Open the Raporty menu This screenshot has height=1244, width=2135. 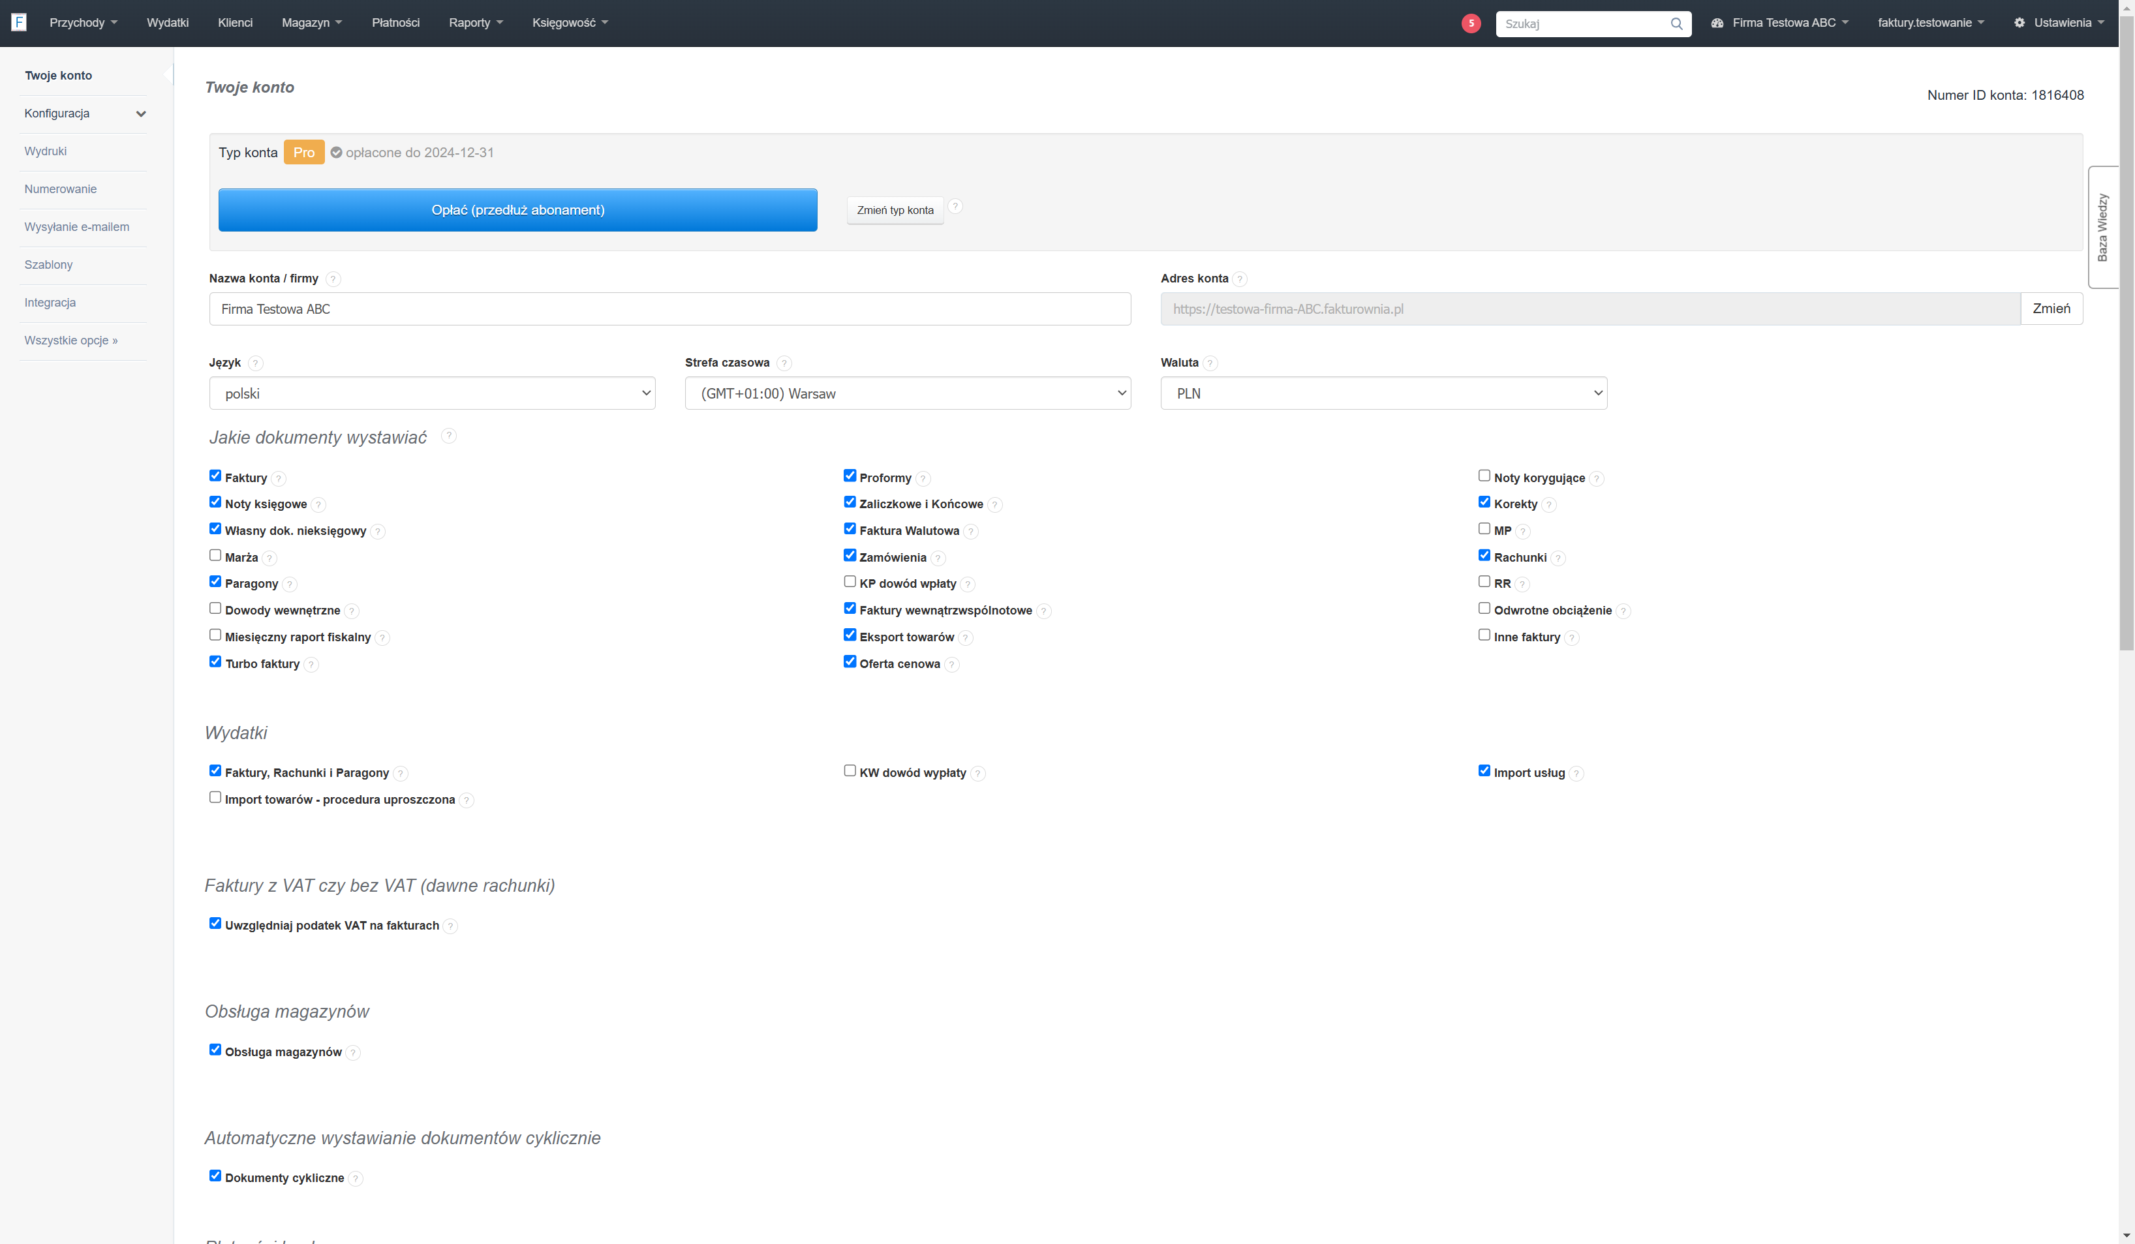click(475, 23)
